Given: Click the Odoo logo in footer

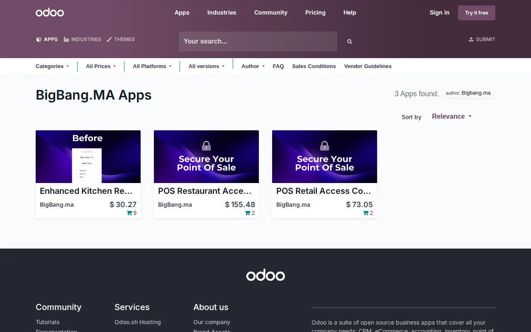Looking at the screenshot, I should (x=265, y=276).
